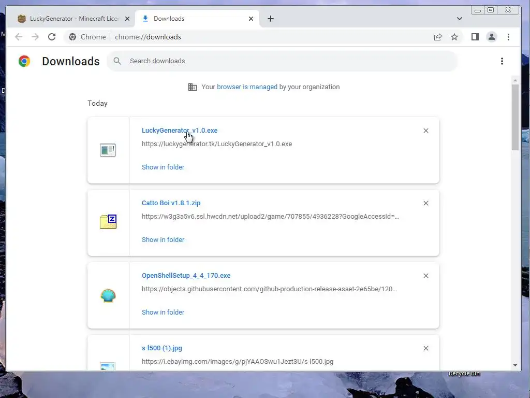This screenshot has height=398, width=530.
Task: Open the profile avatar menu
Action: [492, 37]
